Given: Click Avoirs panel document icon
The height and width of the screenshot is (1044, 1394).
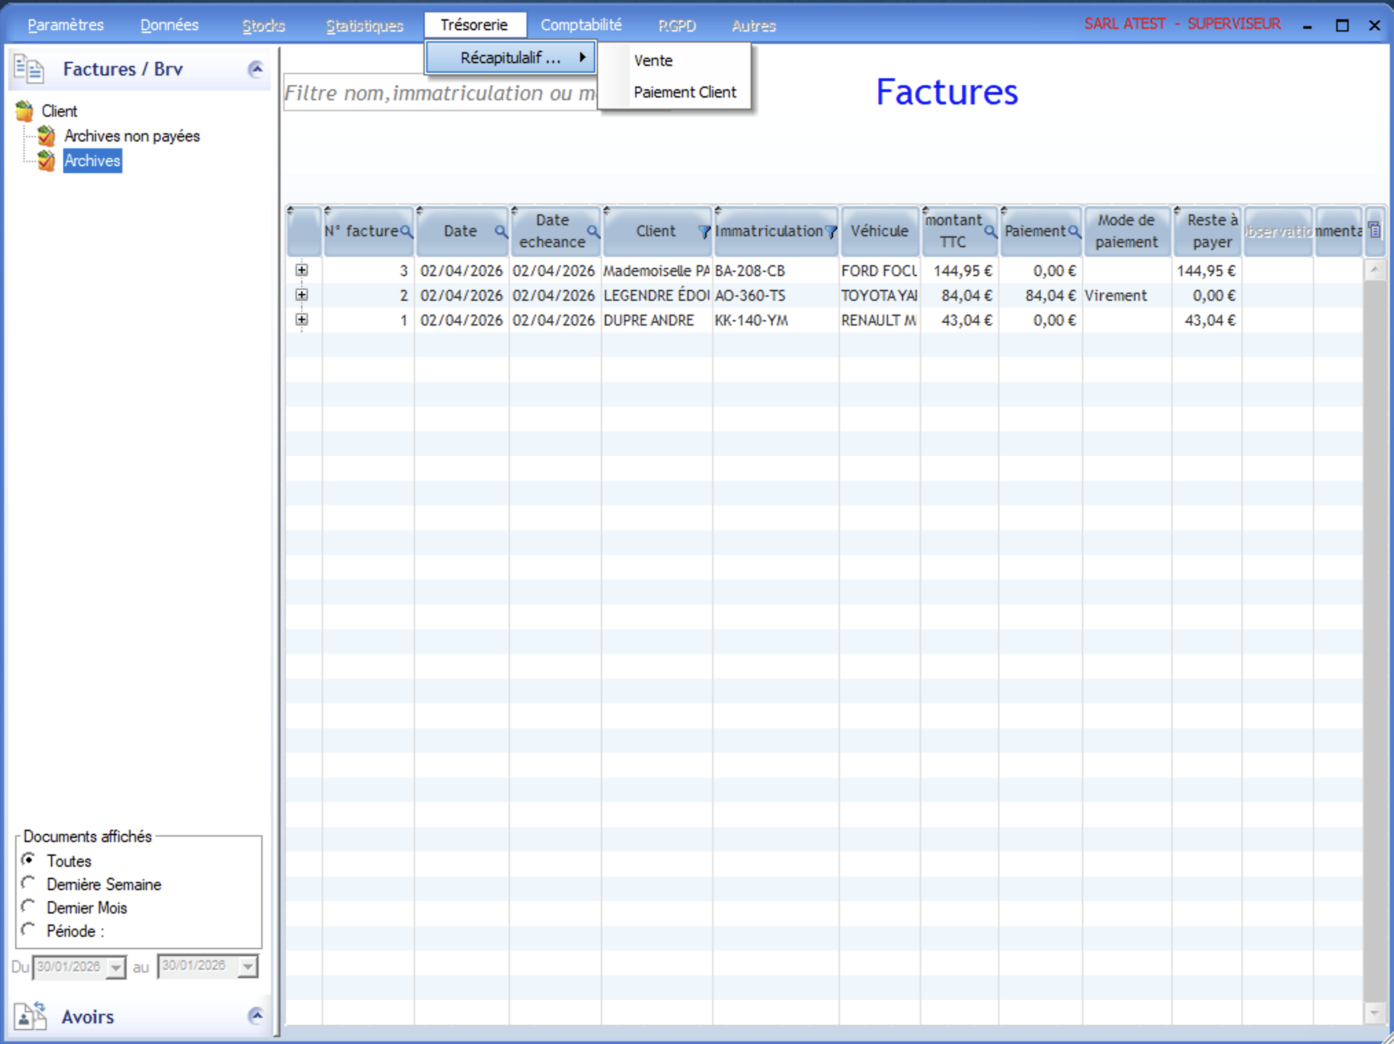Looking at the screenshot, I should tap(30, 1016).
